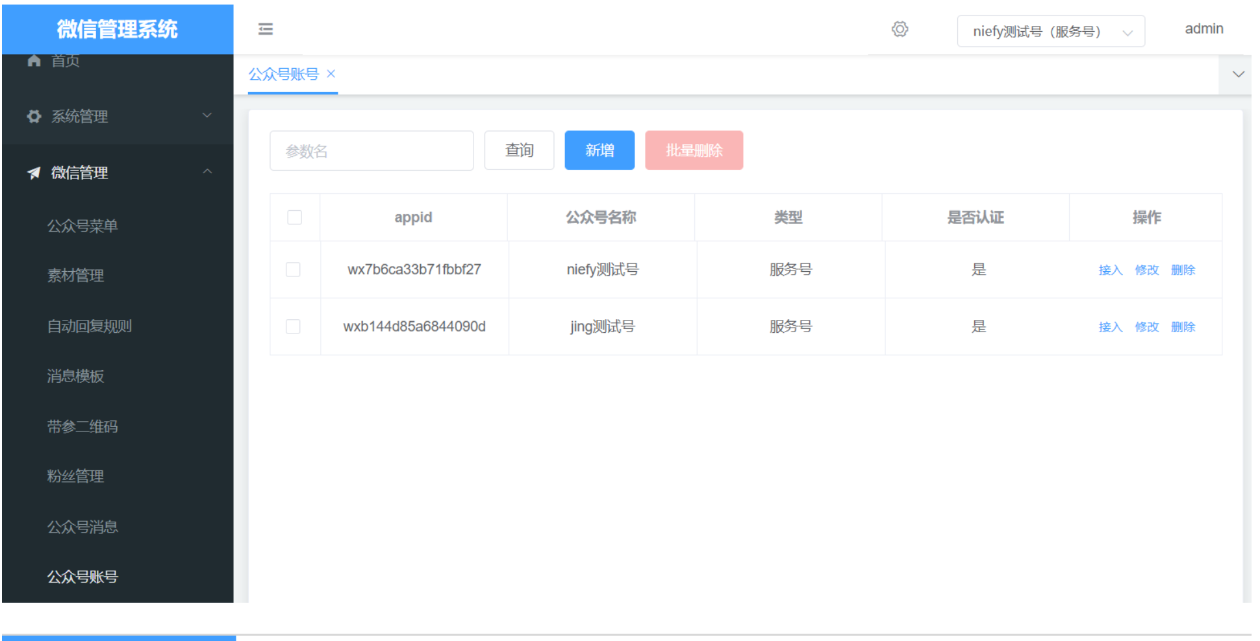Click 服务号 cell in niefy测试号 row
Viewport: 1260px width, 641px height.
[x=790, y=269]
